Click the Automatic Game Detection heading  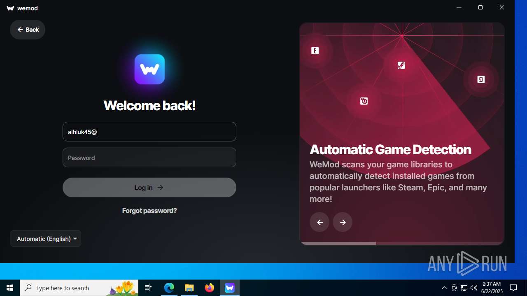click(390, 149)
